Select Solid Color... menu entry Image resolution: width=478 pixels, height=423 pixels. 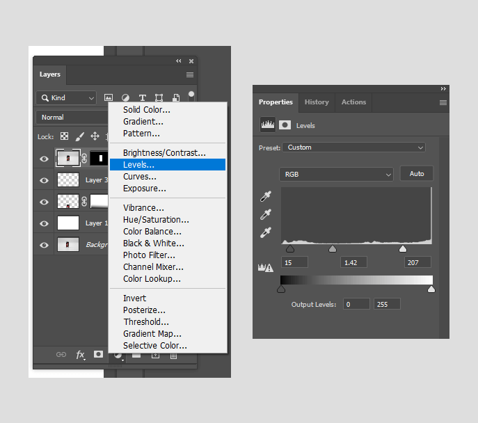click(x=168, y=110)
